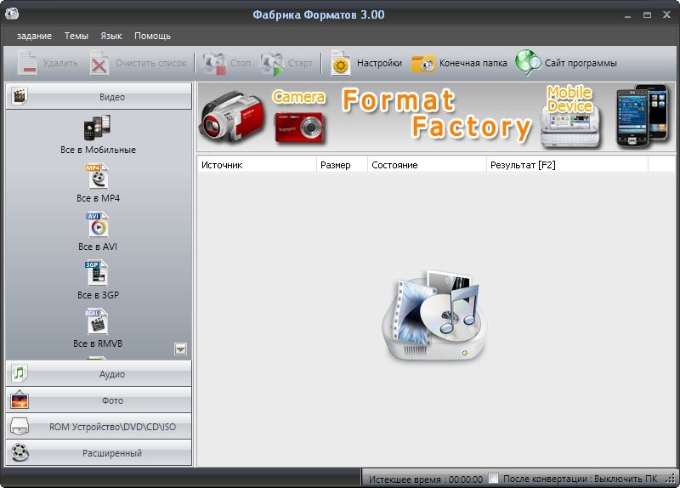Expand the Фото category panel
This screenshot has height=488, width=680.
click(x=99, y=400)
